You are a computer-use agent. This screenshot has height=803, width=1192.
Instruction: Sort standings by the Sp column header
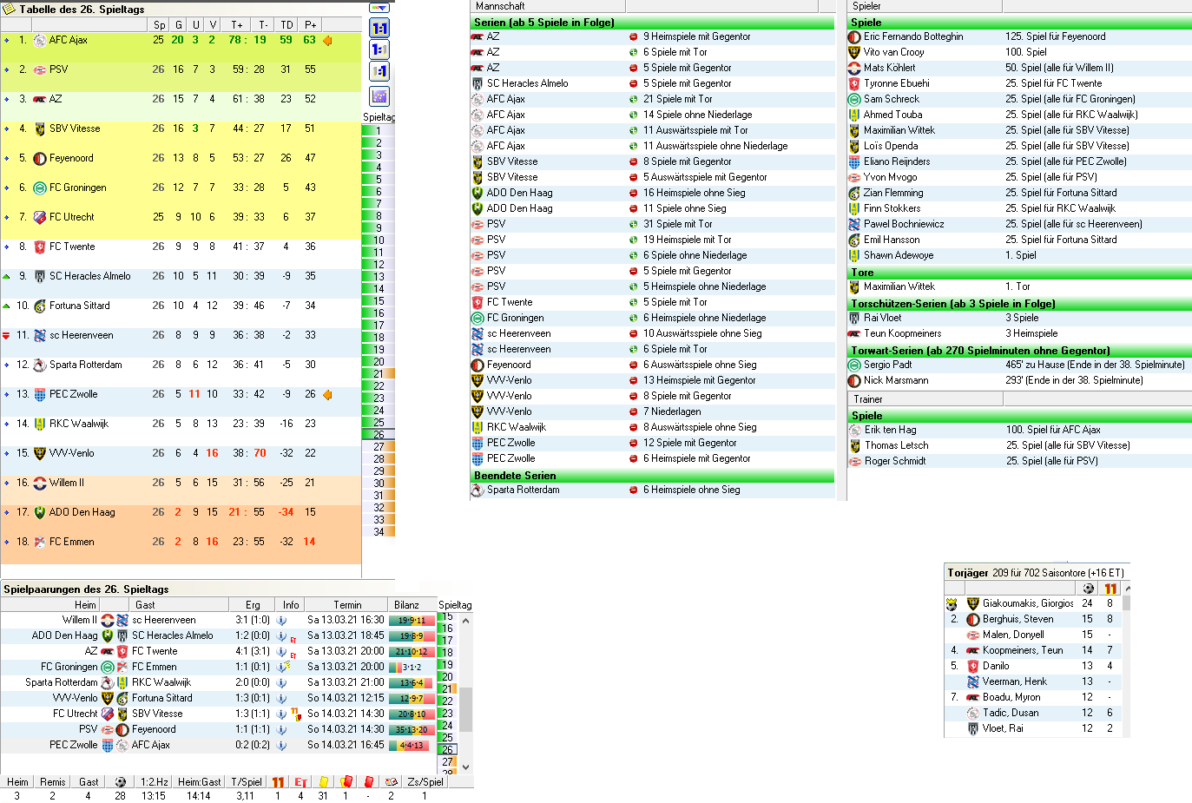point(160,25)
